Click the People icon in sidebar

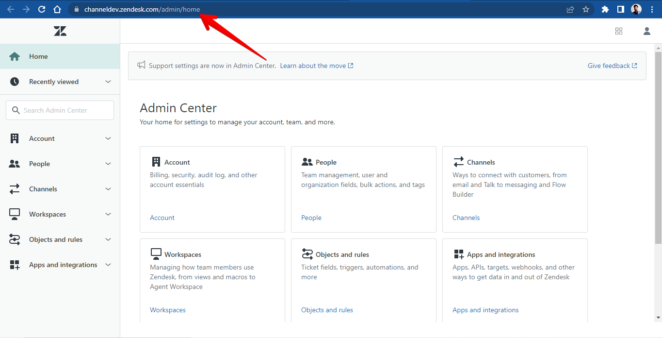pos(15,164)
